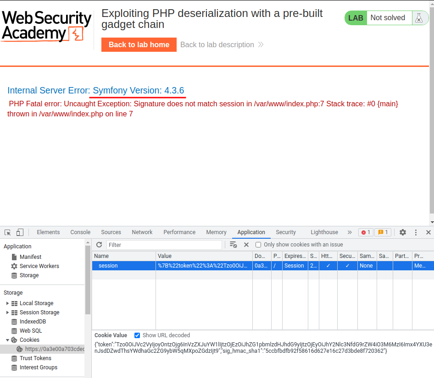Open the Application tab
Image resolution: width=434 pixels, height=378 pixels.
pyautogui.click(x=251, y=232)
